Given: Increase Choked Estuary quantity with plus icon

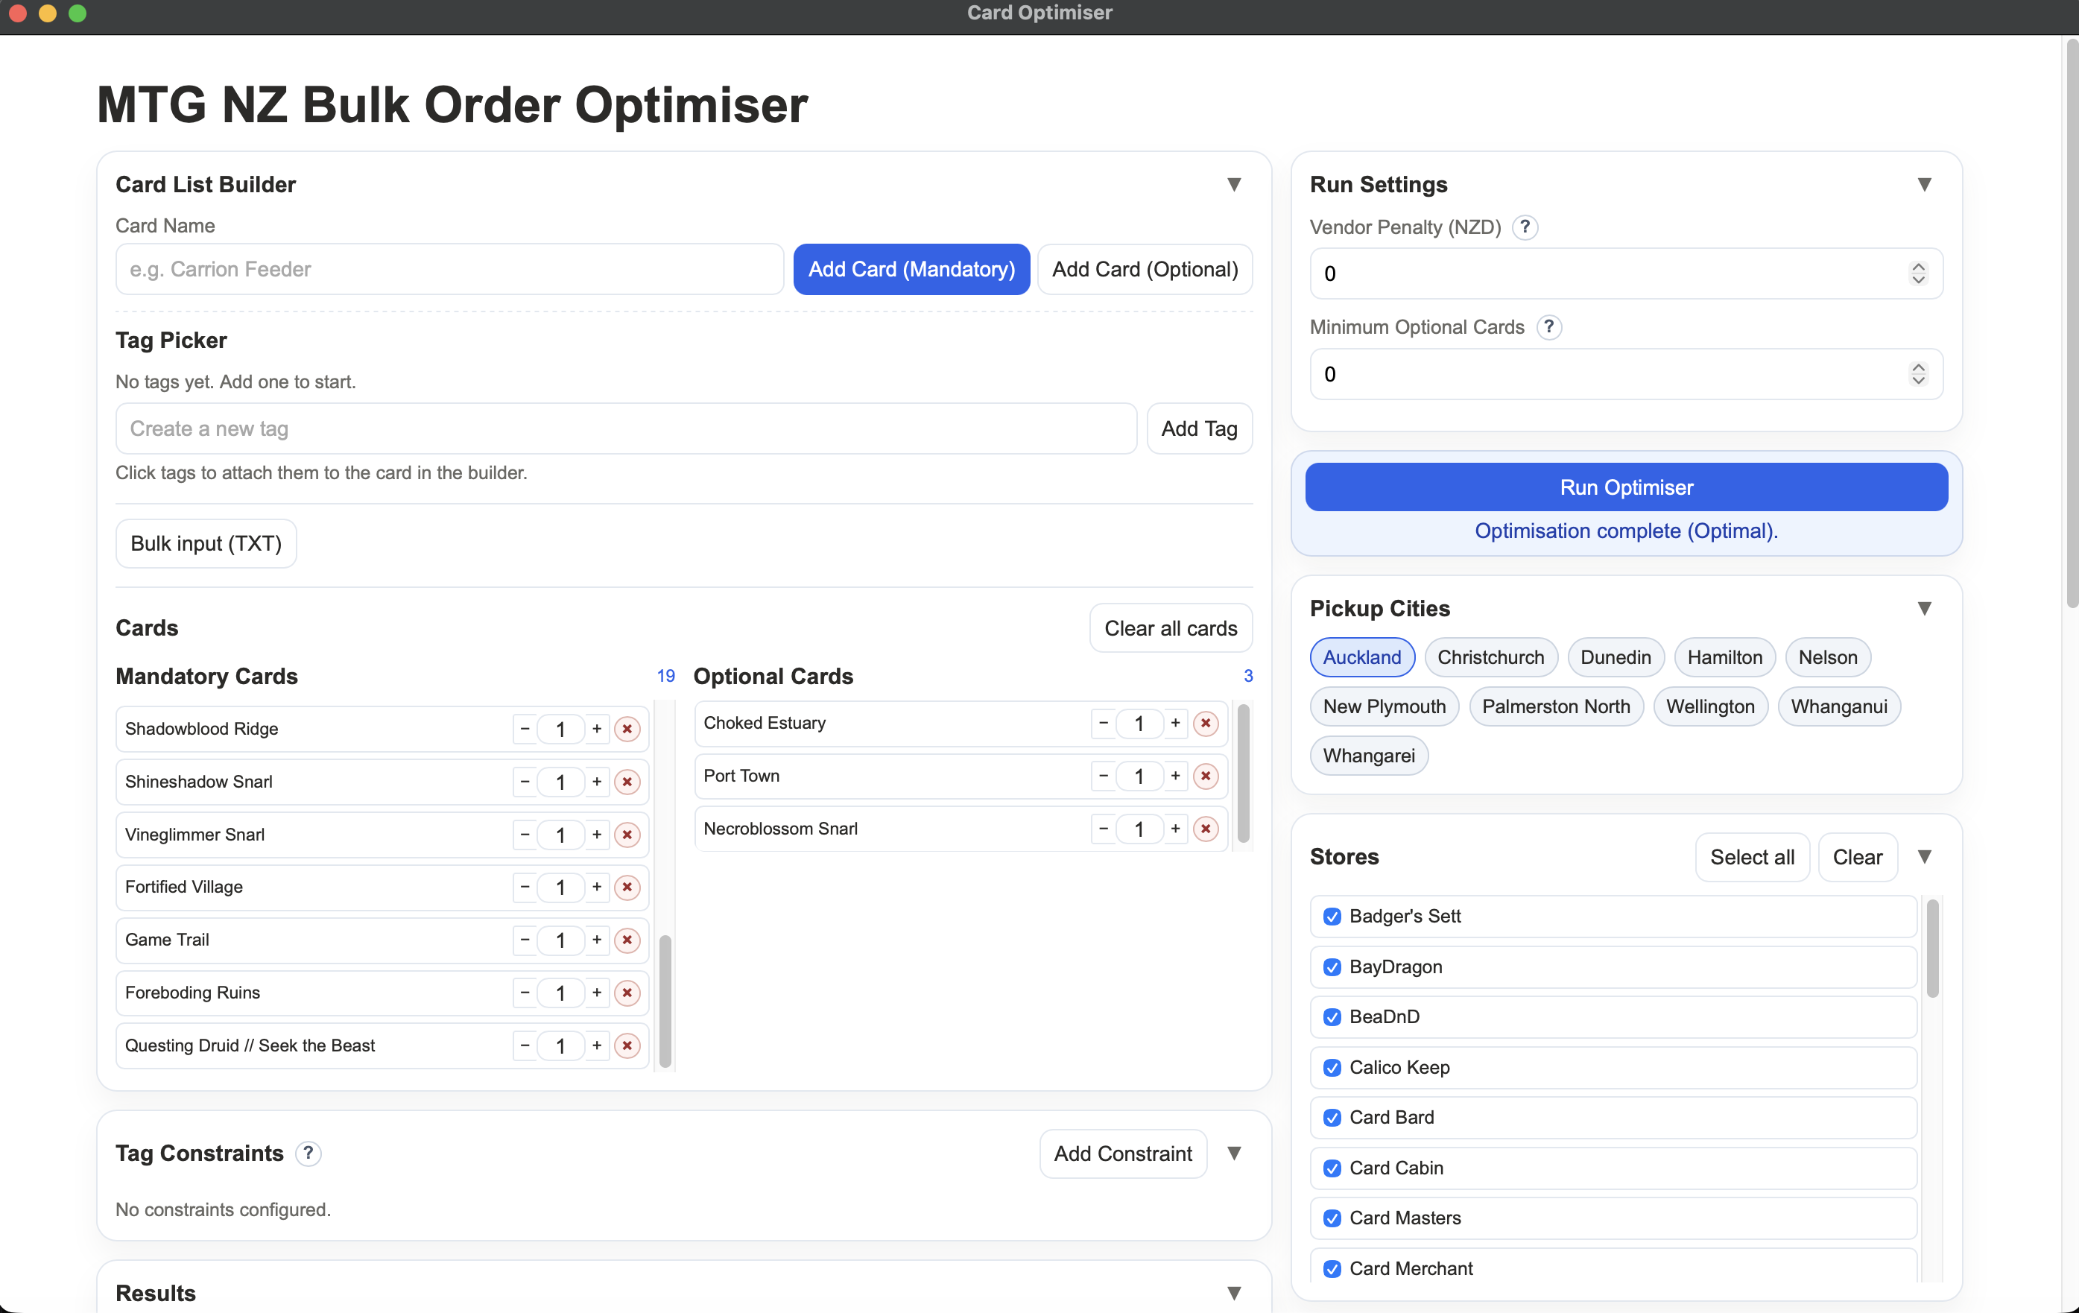Looking at the screenshot, I should click(x=1175, y=724).
